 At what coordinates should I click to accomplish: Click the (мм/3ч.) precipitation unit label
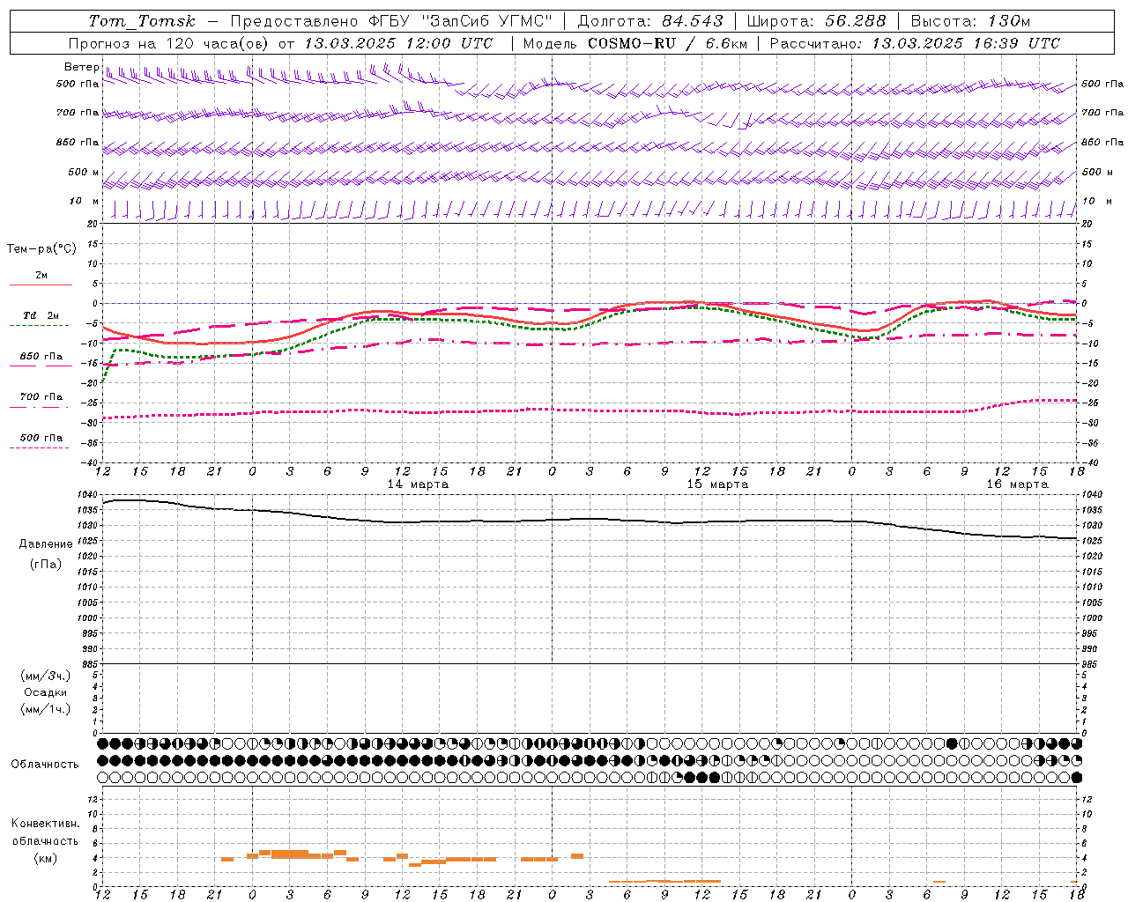[x=46, y=676]
